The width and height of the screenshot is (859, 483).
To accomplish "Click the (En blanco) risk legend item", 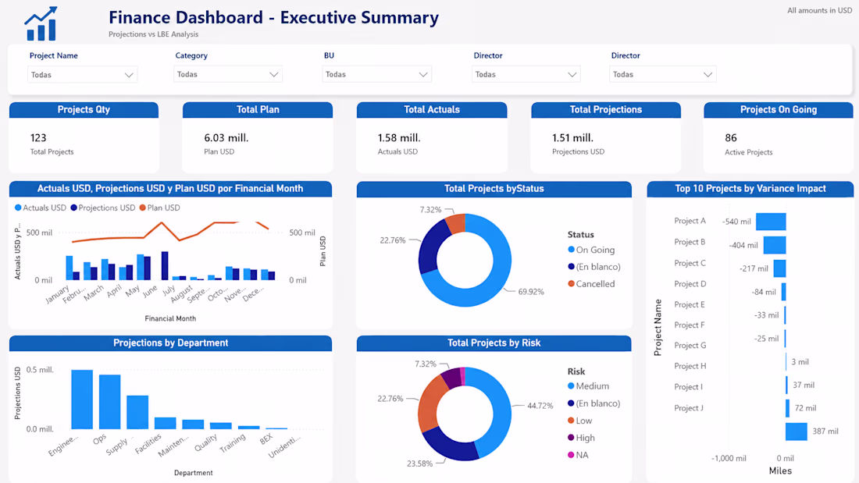I will tap(593, 403).
